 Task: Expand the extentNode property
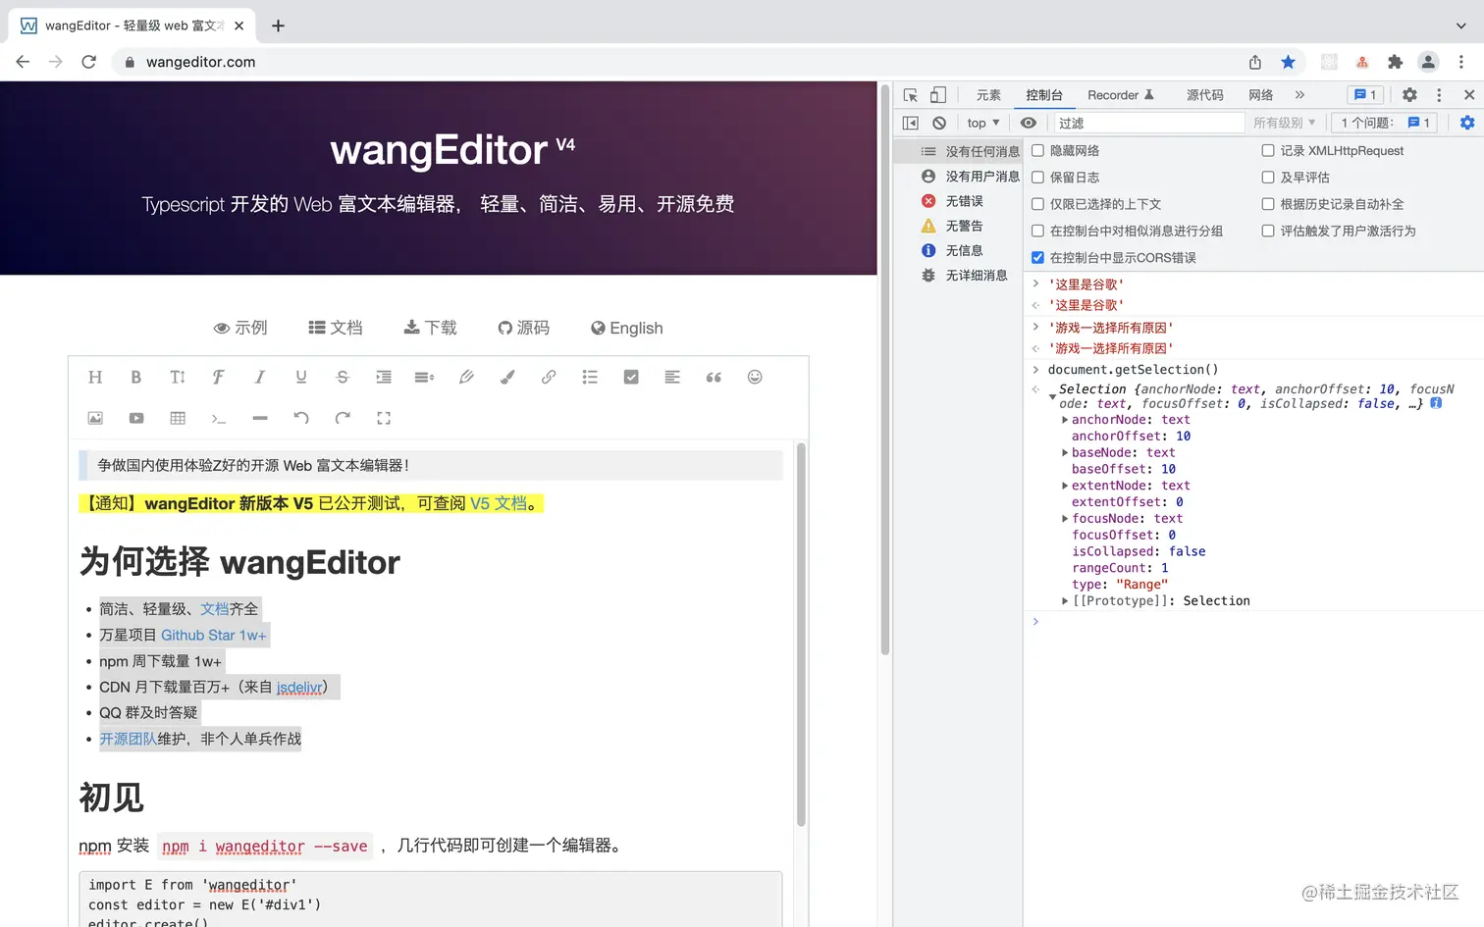1065,486
